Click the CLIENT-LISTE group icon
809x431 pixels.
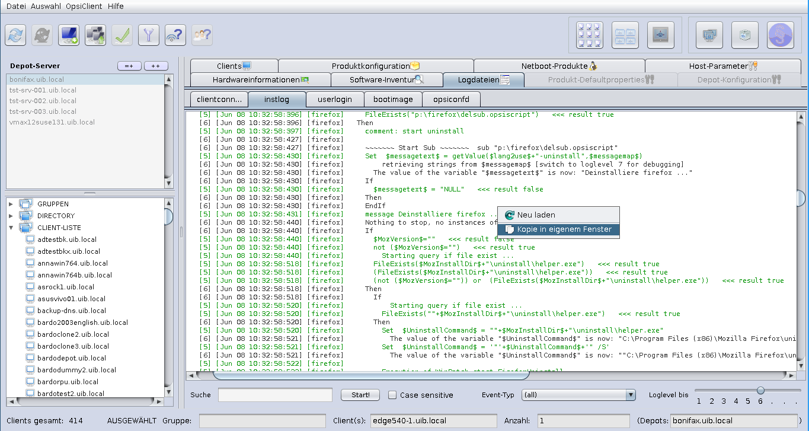pos(25,228)
